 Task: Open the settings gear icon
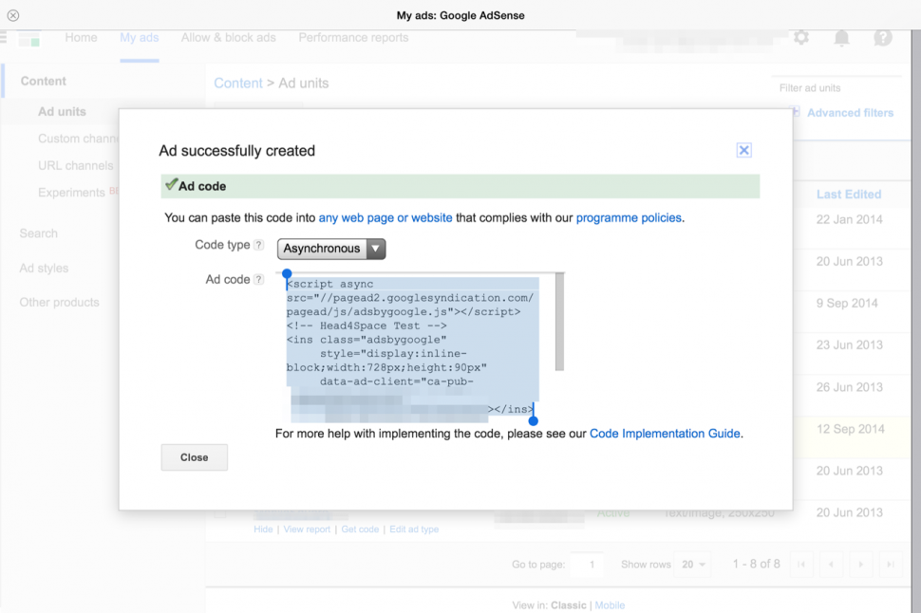pyautogui.click(x=801, y=38)
